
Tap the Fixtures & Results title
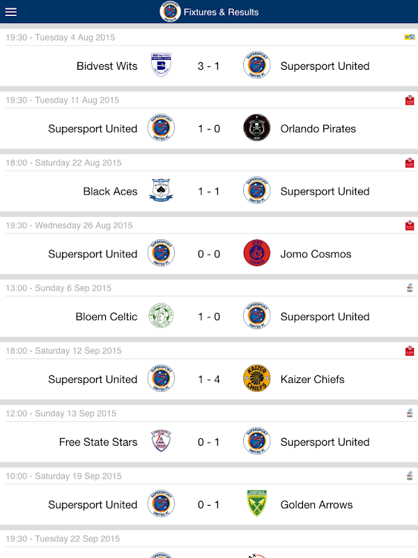point(221,12)
